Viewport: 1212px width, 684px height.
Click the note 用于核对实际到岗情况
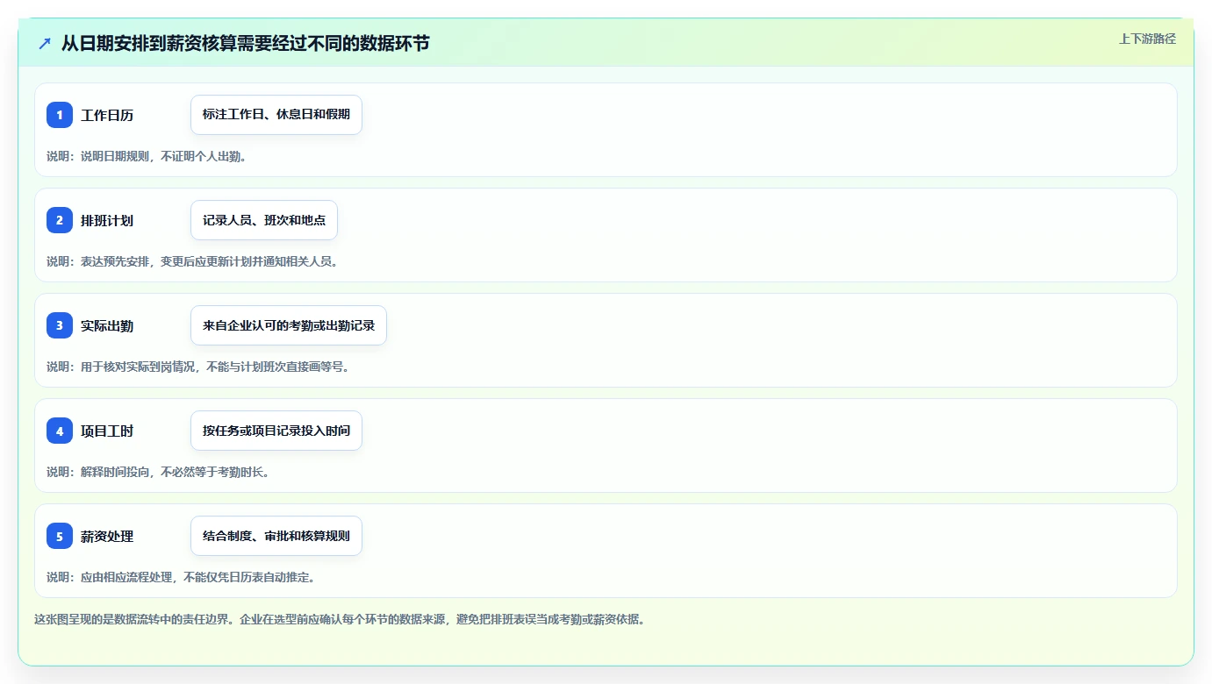(x=201, y=367)
